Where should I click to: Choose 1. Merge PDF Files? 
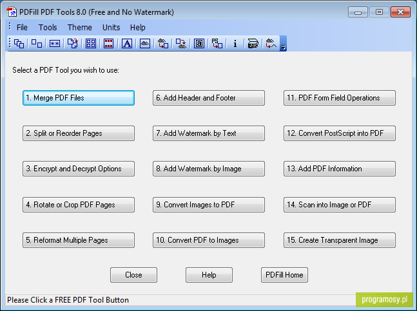[x=79, y=98]
